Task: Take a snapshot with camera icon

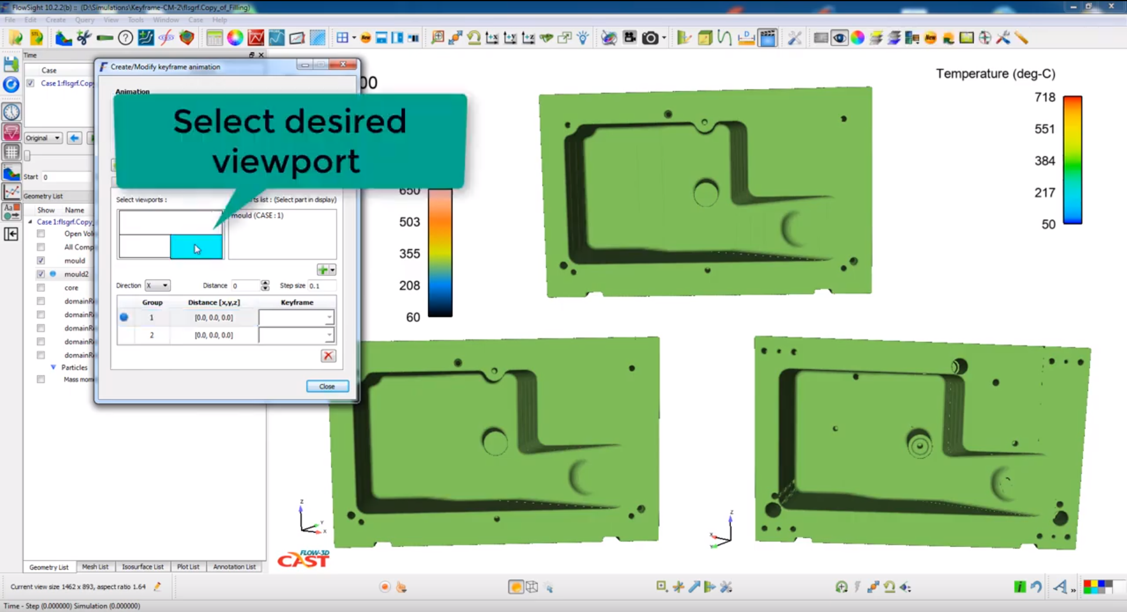Action: coord(649,38)
